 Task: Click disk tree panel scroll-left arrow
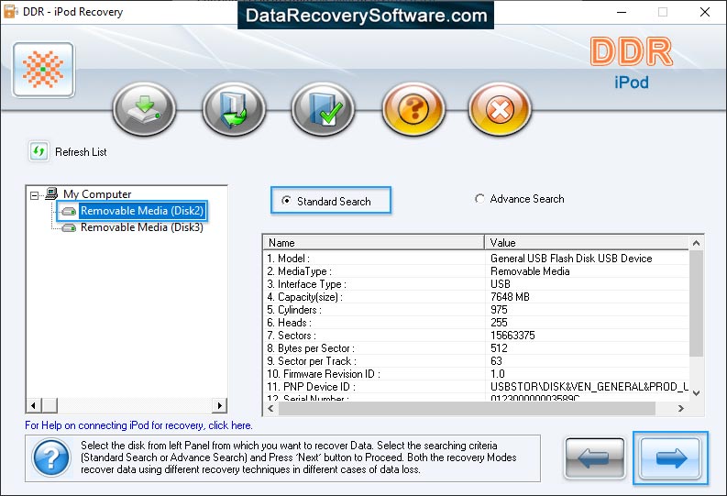click(x=33, y=405)
